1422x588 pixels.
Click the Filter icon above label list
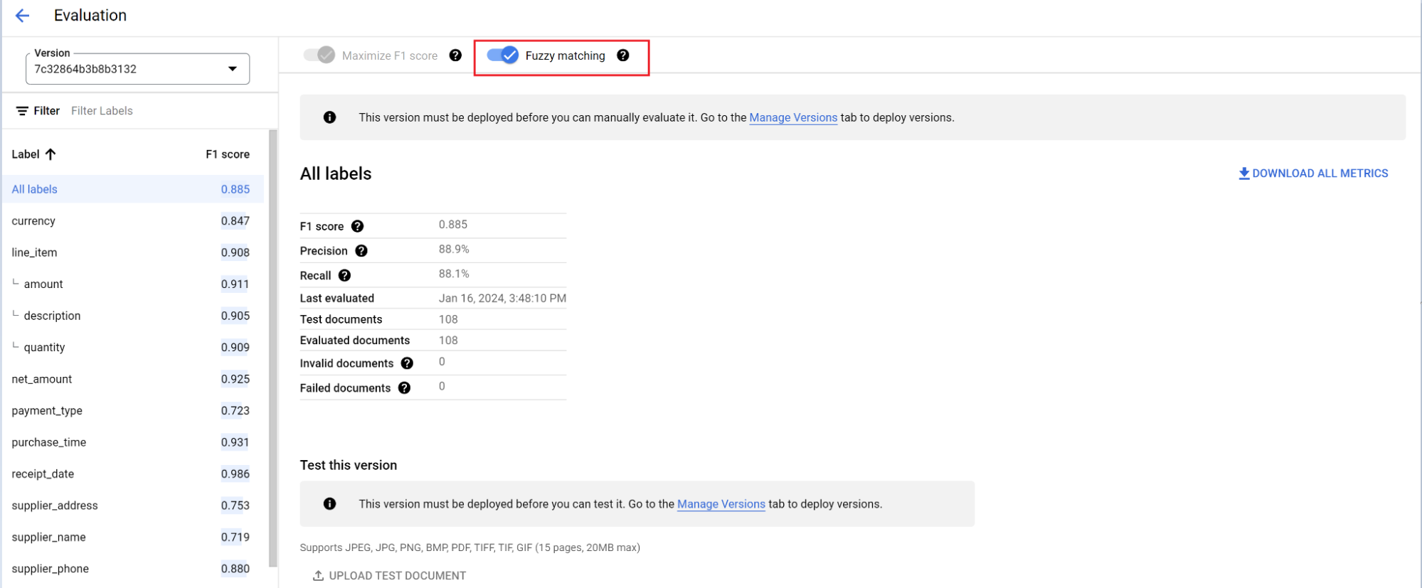pos(23,111)
